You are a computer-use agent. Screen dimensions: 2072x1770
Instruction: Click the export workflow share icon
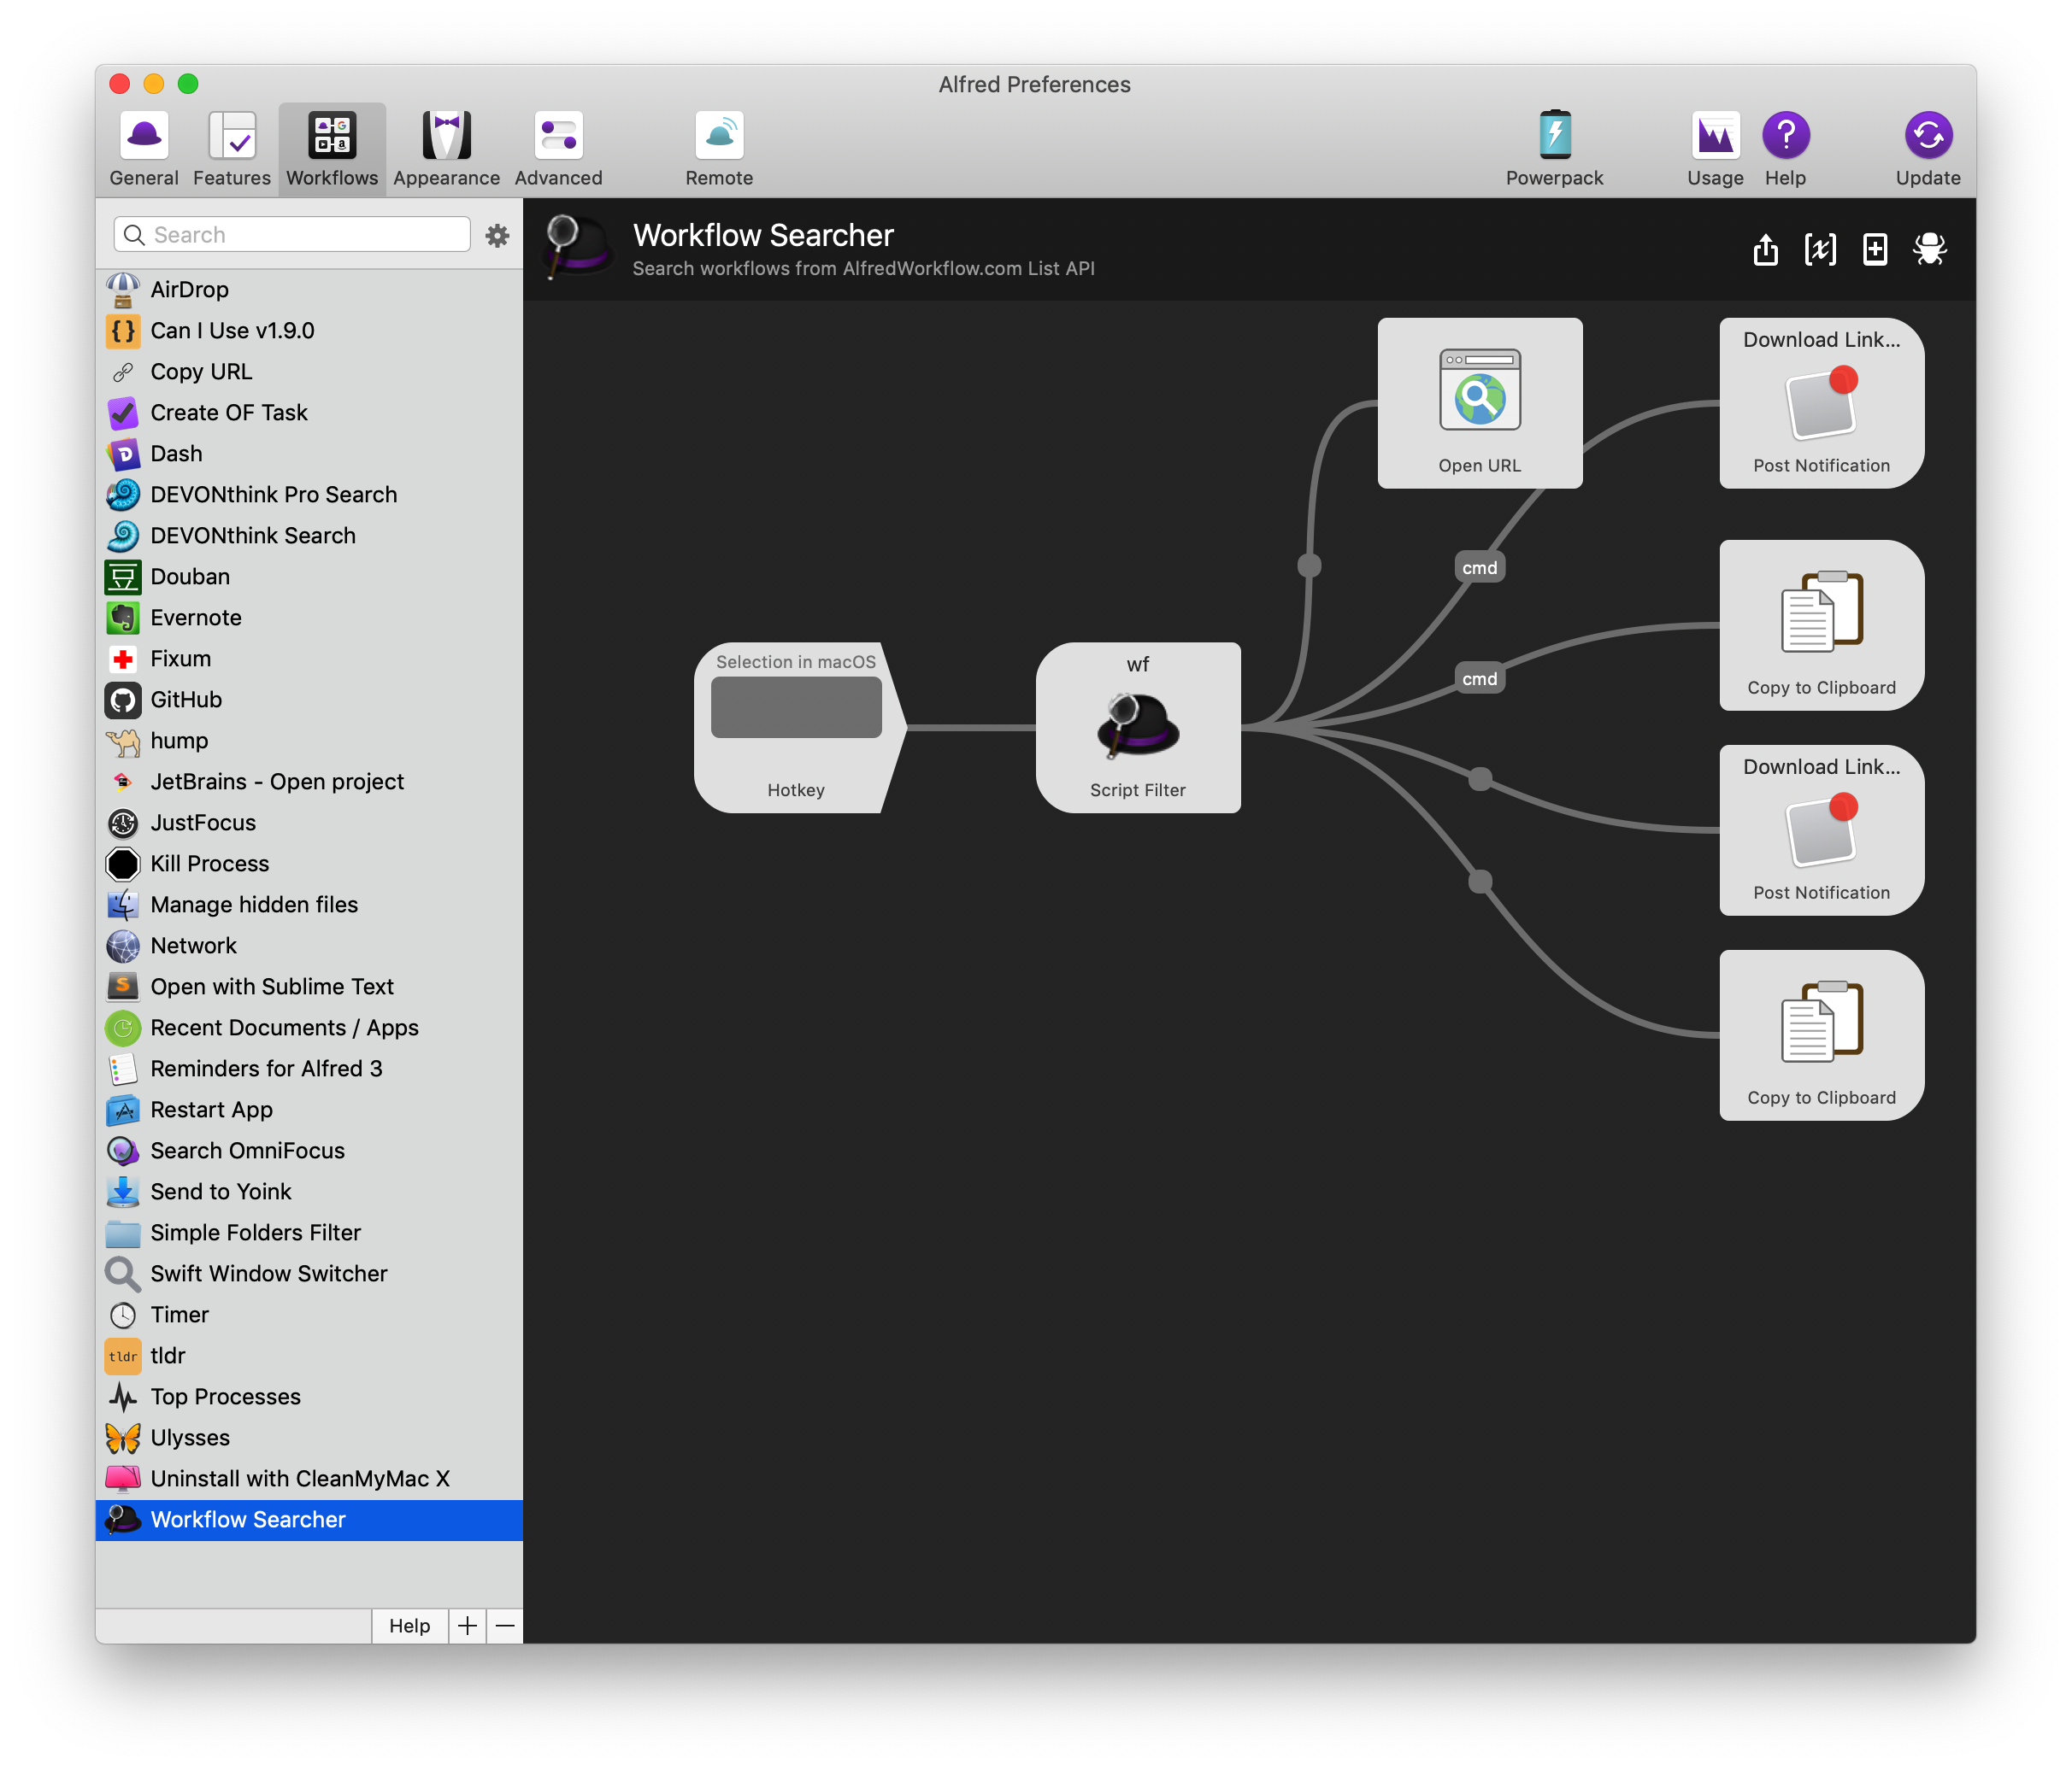click(x=1765, y=249)
